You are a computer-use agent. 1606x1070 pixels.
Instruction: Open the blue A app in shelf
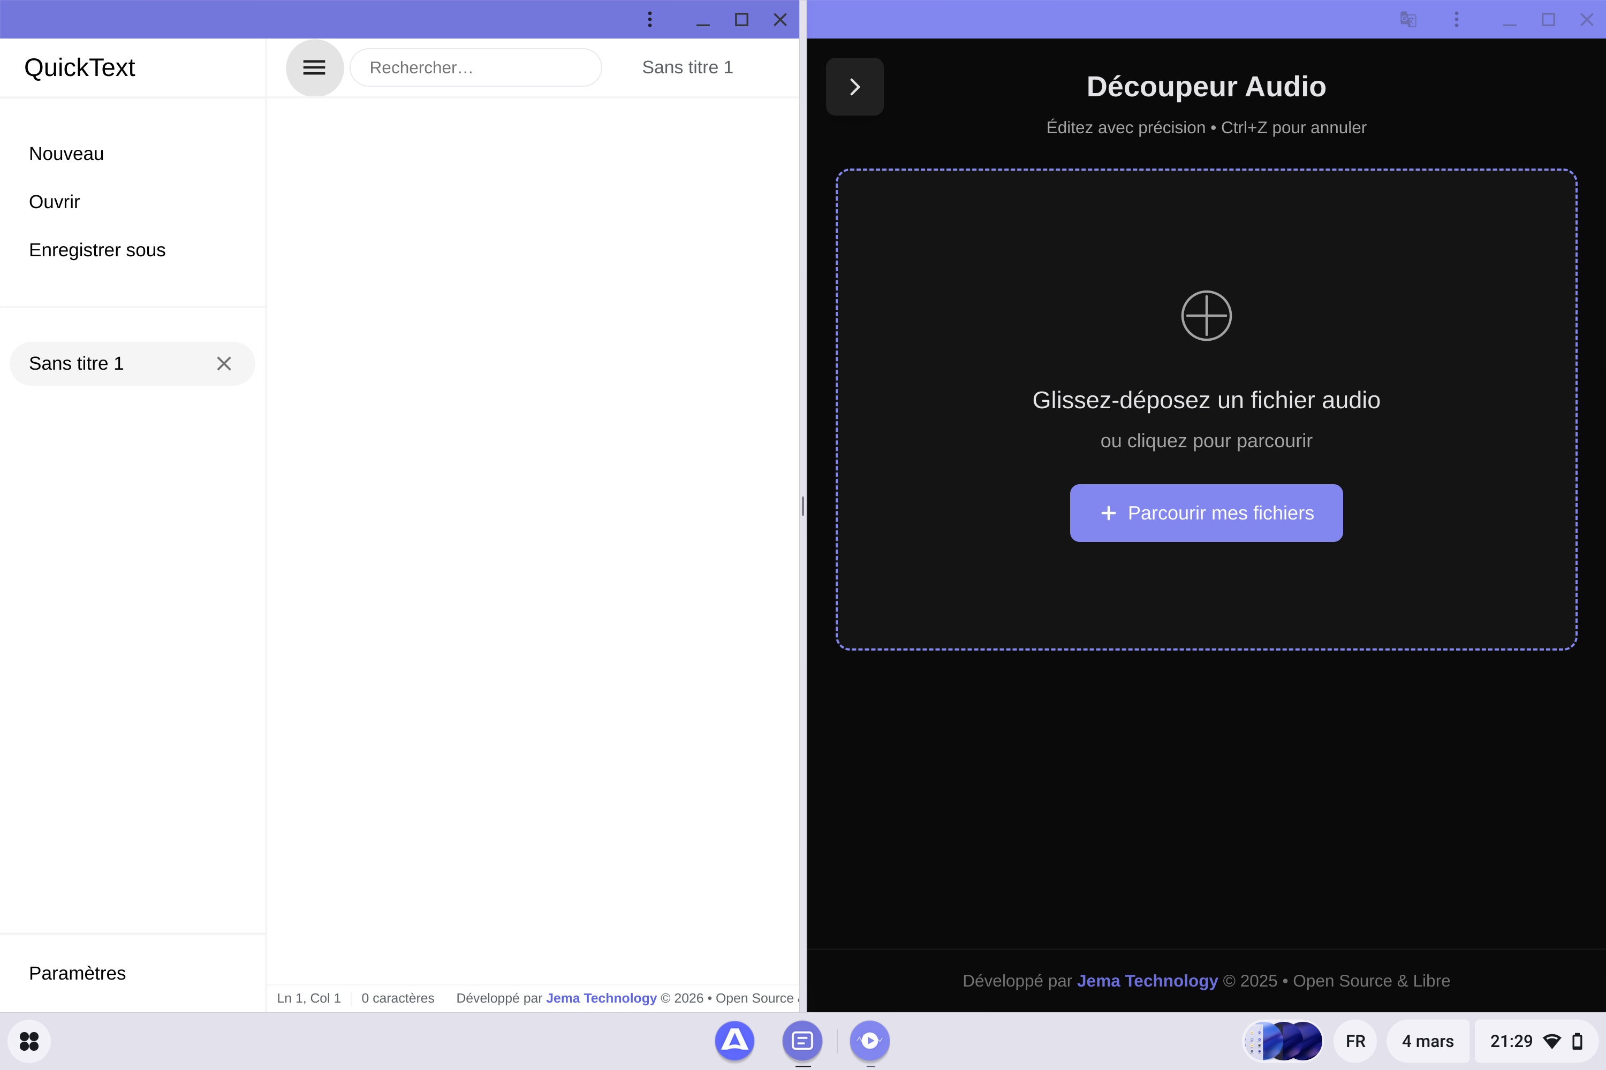click(734, 1041)
